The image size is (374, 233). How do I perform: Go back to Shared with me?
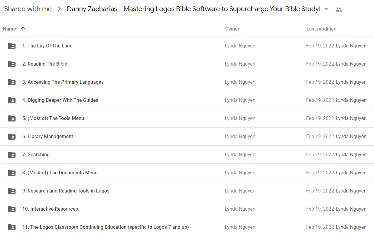(x=28, y=9)
